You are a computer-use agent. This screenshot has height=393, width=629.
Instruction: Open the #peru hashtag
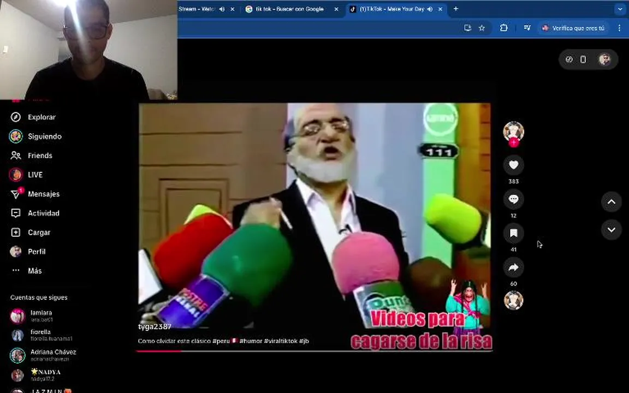(221, 341)
